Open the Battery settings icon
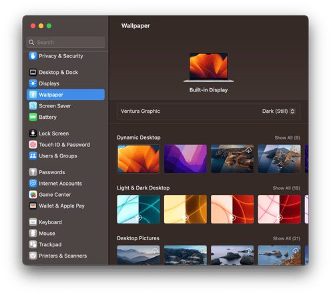 pyautogui.click(x=33, y=117)
